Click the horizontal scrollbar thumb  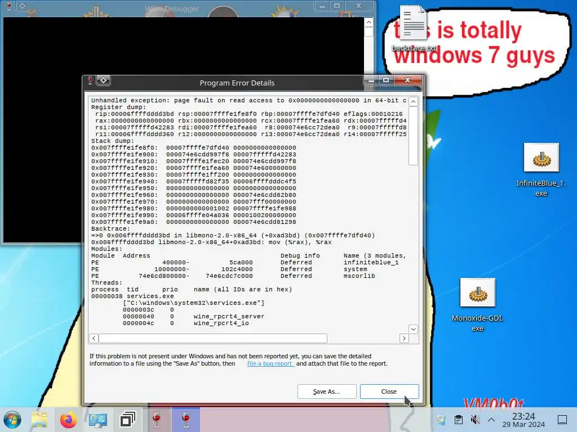tap(213, 338)
